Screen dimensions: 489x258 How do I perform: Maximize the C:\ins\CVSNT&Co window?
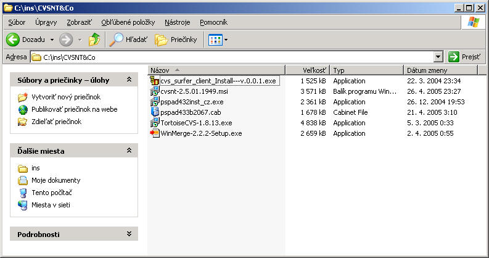tap(469, 8)
